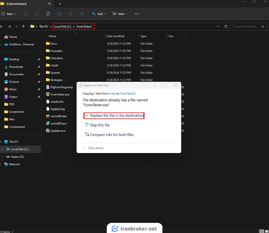Refresh the ForexTester2 folder view
Screen dimensions: 269x233
coord(226,26)
